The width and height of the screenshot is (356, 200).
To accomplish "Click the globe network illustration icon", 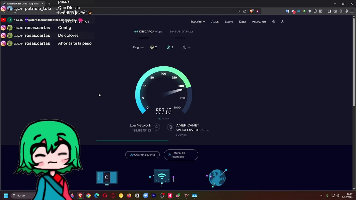I will 217,178.
